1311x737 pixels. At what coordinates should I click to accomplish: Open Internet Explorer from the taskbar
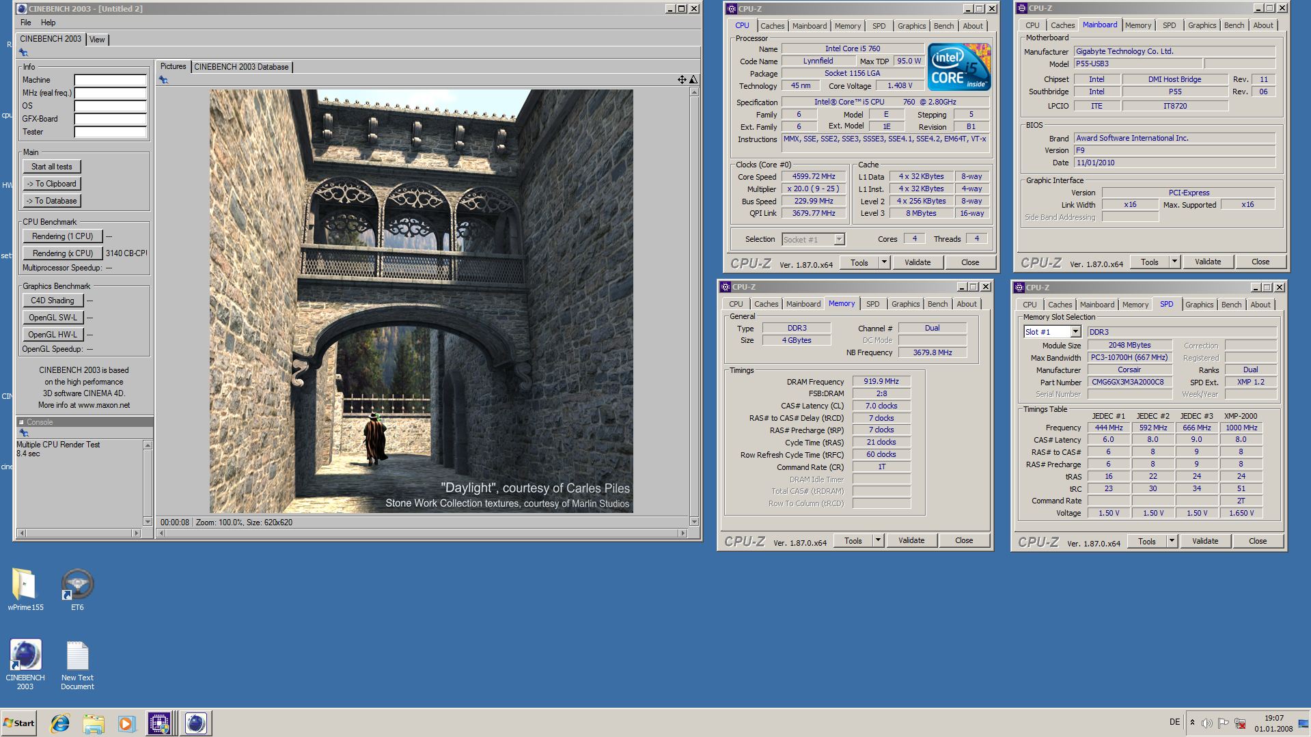60,723
